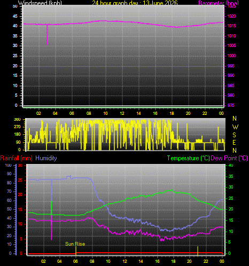Click the S compass letter beside direction chart

tap(235, 135)
